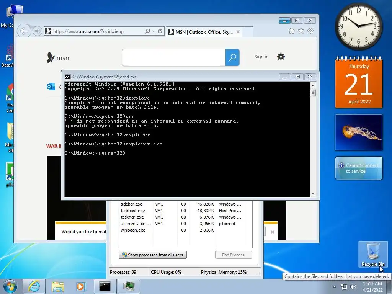Dismiss the MSN notification bar with X
Screen dimensions: 392x294
[x=273, y=232]
